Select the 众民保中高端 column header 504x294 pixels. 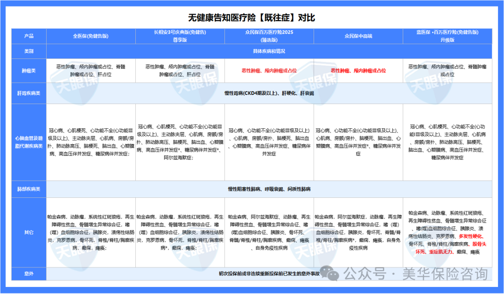(x=358, y=36)
